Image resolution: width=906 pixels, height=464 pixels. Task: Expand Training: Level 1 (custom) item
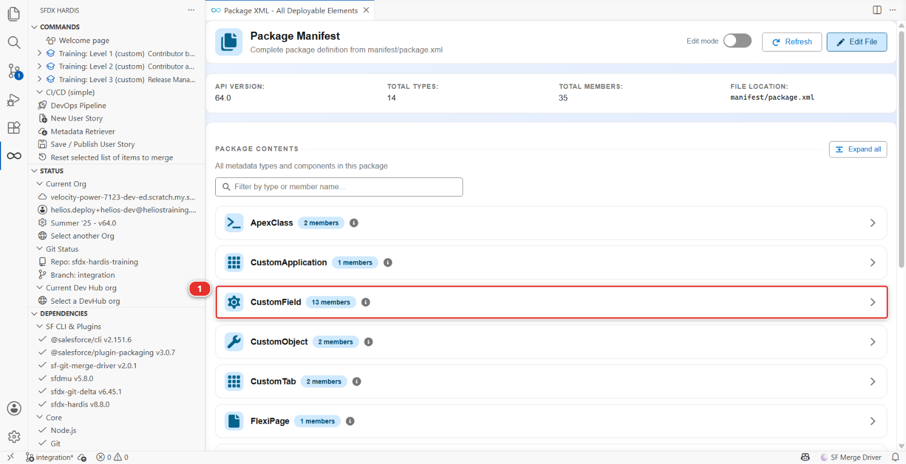coord(40,54)
